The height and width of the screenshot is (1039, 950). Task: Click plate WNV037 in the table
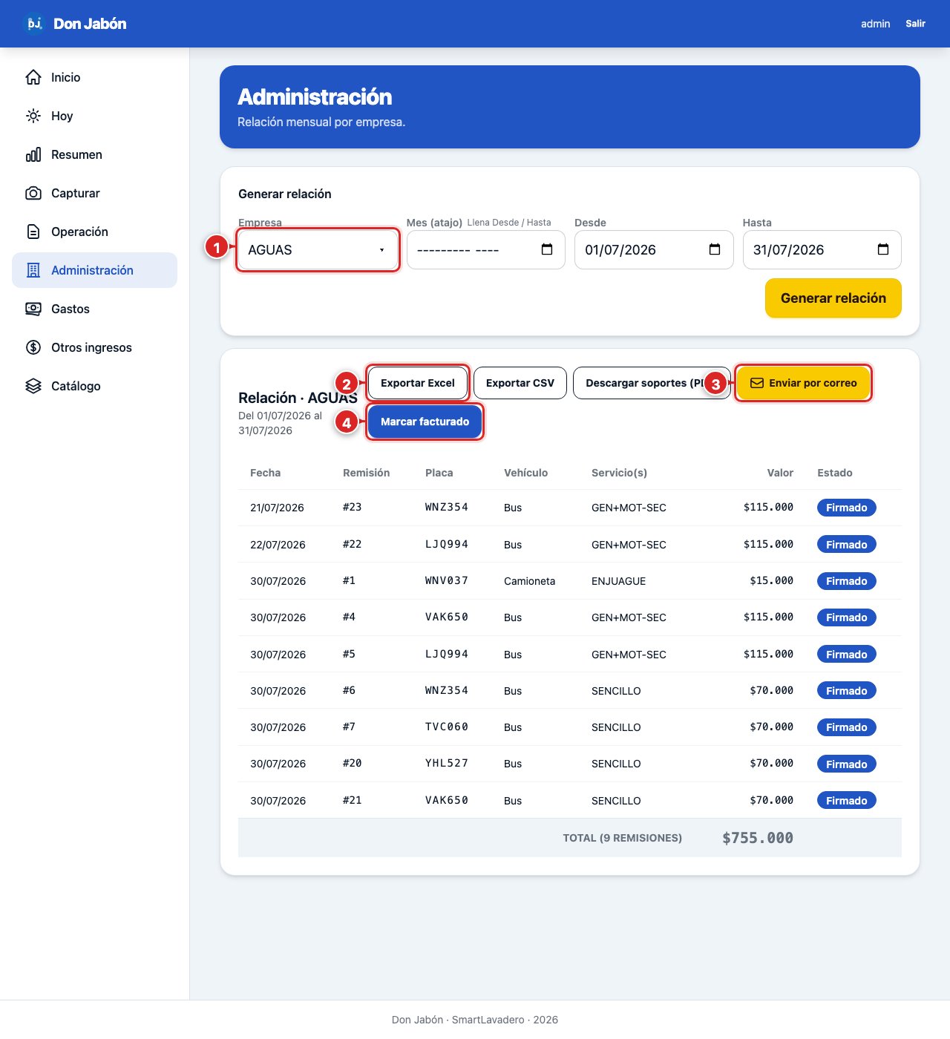pos(447,580)
